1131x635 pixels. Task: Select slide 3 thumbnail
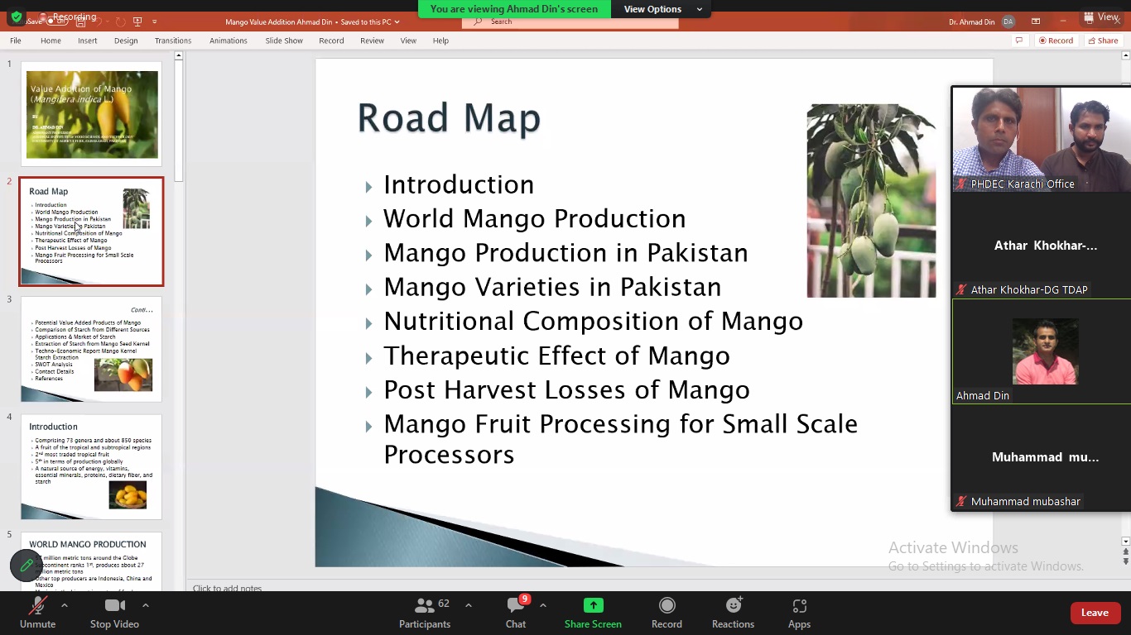coord(91,349)
